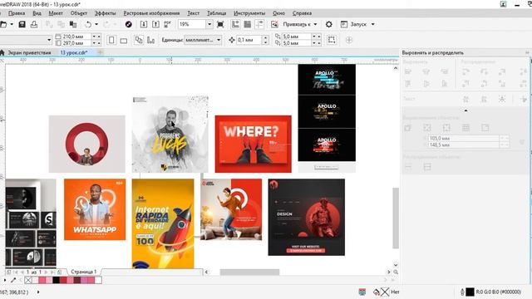The height and width of the screenshot is (299, 532).
Task: Open Full-screen preview icon
Action: (x=220, y=24)
